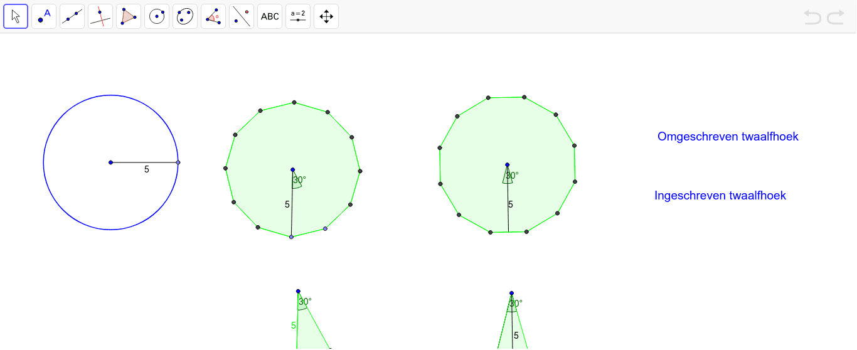Select the ABC Text tool
The width and height of the screenshot is (857, 350).
click(x=270, y=16)
